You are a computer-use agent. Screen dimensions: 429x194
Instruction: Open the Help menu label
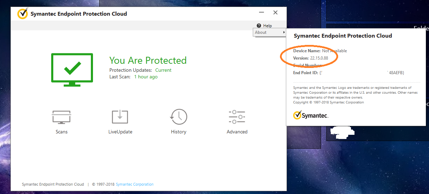coord(267,26)
